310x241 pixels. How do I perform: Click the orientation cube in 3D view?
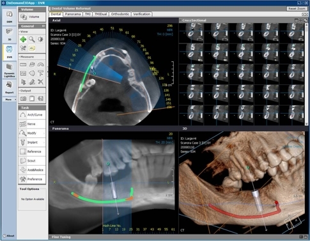[x=293, y=222]
